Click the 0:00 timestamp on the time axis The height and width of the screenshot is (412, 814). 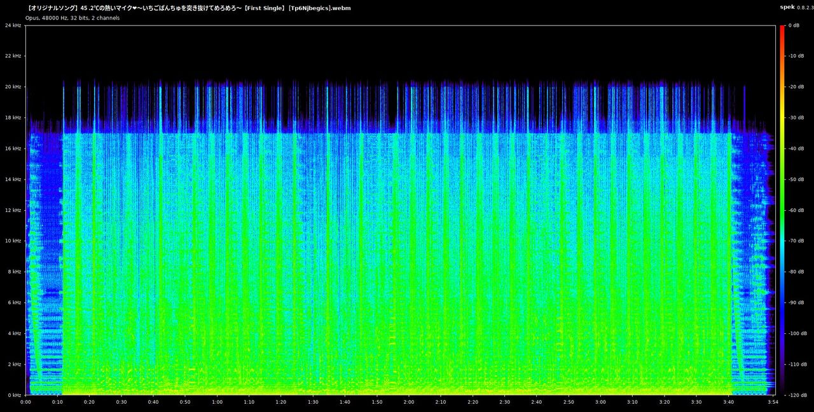click(x=25, y=402)
